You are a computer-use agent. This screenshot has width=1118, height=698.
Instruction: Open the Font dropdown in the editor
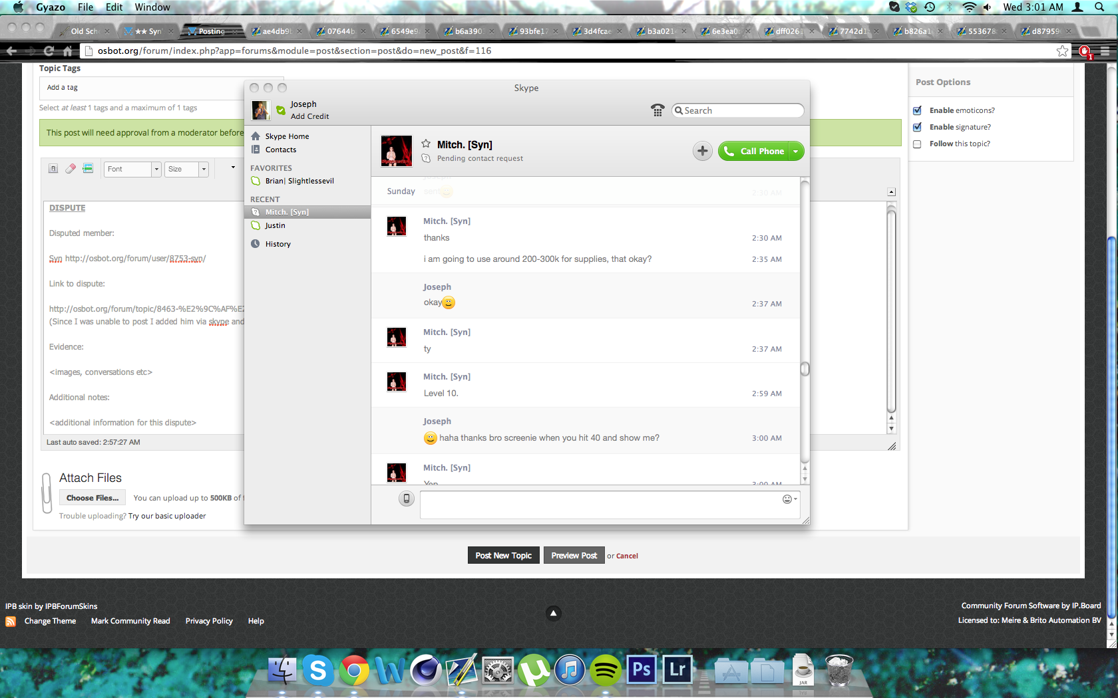pos(133,169)
